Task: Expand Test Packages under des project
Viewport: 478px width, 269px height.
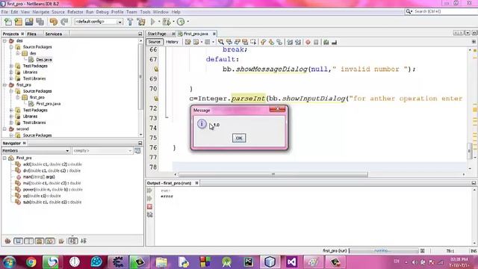Action: click(x=11, y=66)
